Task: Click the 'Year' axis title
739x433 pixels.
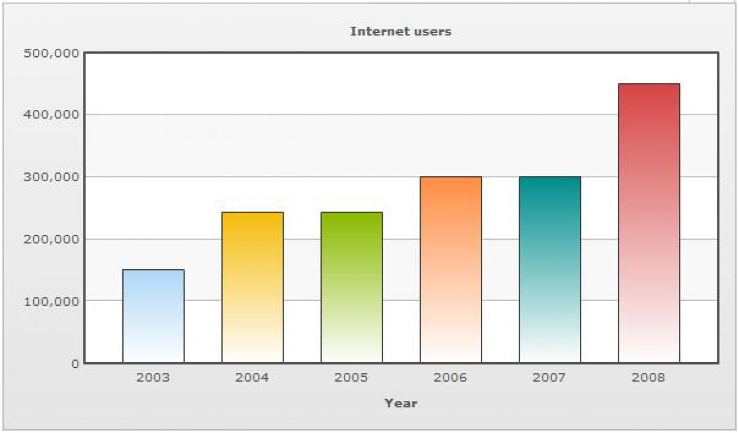Action: click(401, 403)
